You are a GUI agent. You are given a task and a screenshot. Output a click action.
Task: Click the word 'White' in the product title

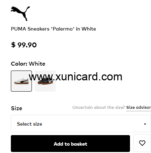[x=89, y=29]
